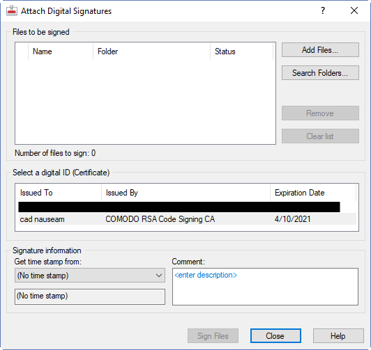Click the Add Files button
371x350 pixels.
pos(320,50)
